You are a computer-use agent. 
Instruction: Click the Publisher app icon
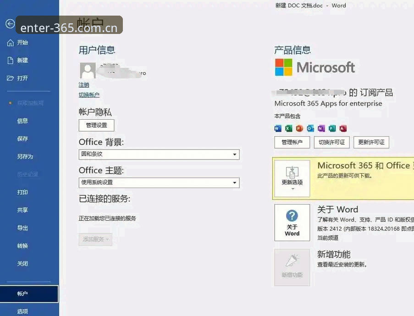332,128
